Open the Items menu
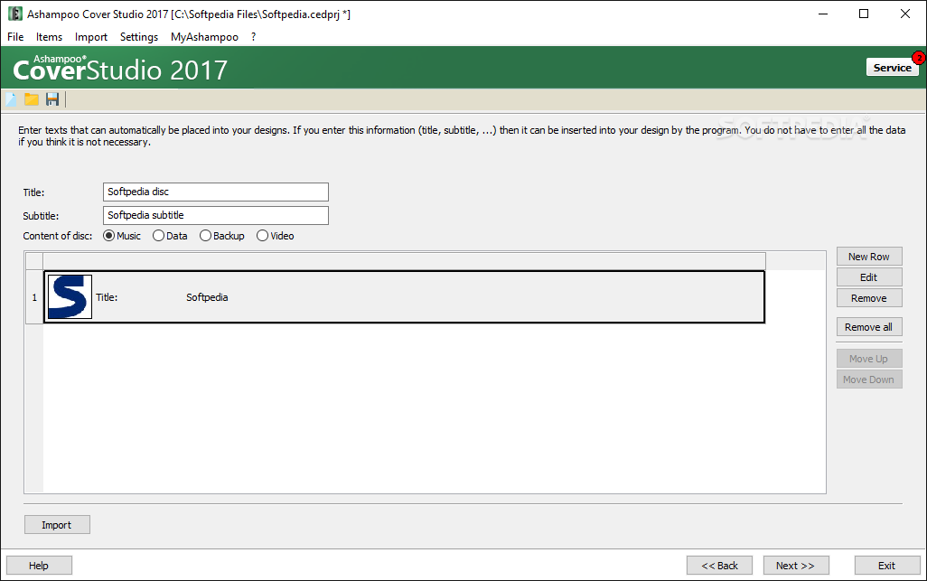 pyautogui.click(x=49, y=37)
